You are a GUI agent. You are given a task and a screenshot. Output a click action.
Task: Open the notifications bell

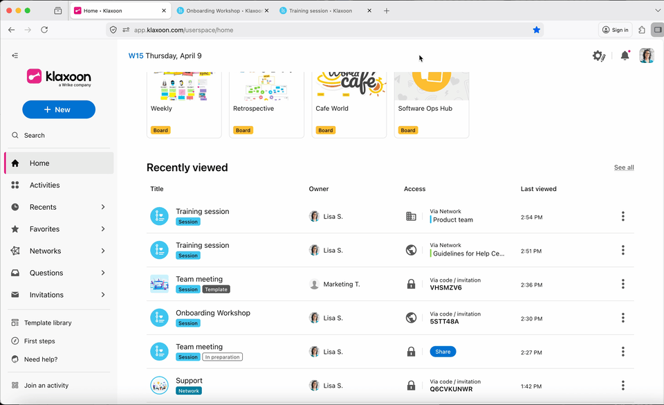pos(625,55)
